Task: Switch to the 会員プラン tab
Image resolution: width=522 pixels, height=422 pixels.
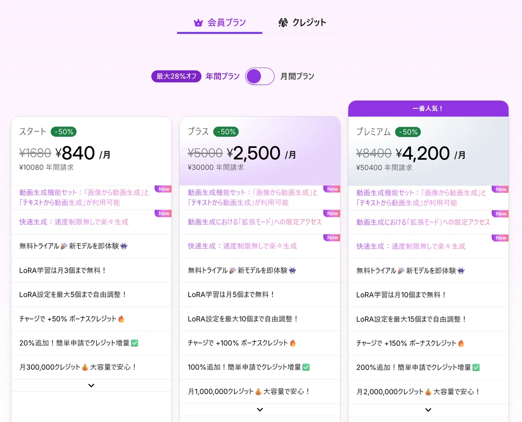Action: (x=220, y=22)
